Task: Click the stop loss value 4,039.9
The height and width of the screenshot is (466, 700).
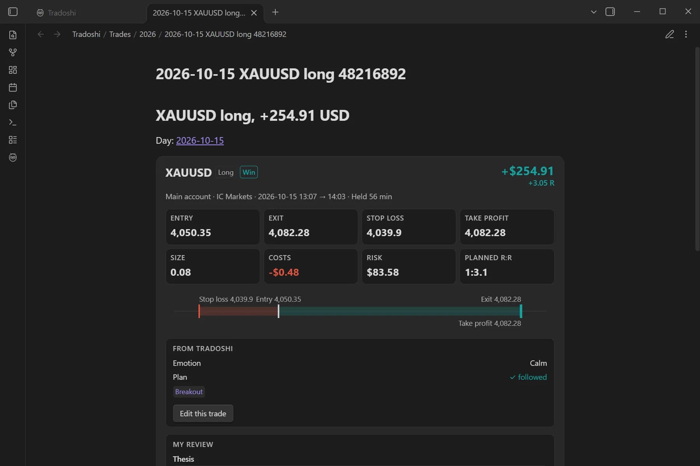Action: pos(384,233)
